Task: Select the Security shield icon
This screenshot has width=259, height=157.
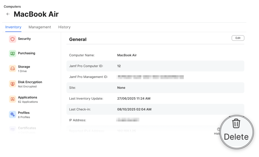Action: tap(12, 39)
